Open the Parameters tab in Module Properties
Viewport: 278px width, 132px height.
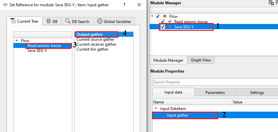pos(215,93)
